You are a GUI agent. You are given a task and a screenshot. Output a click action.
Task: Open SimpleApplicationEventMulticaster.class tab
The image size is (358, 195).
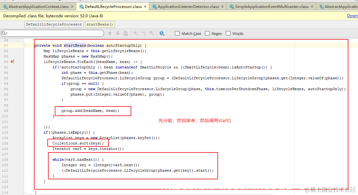pyautogui.click(x=272, y=7)
